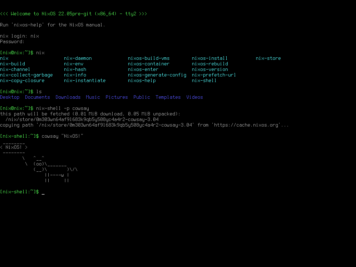Select nix-collect-garbage in the completion list
356x267 pixels.
coord(26,75)
